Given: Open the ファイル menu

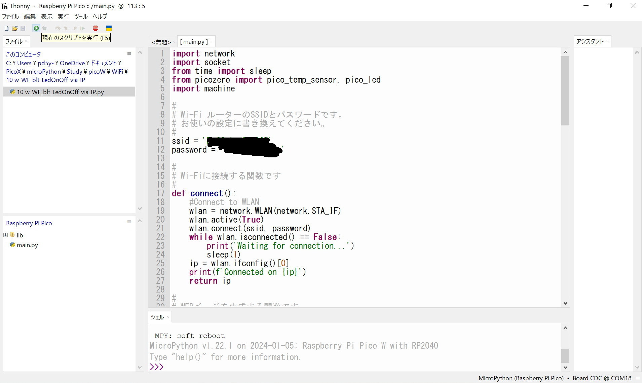Looking at the screenshot, I should 10,16.
